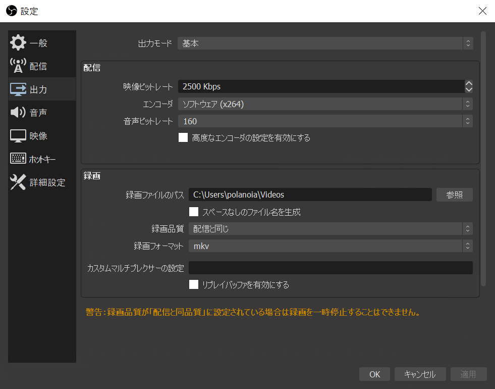Click the broadcast antenna icon for 配信

pos(18,66)
